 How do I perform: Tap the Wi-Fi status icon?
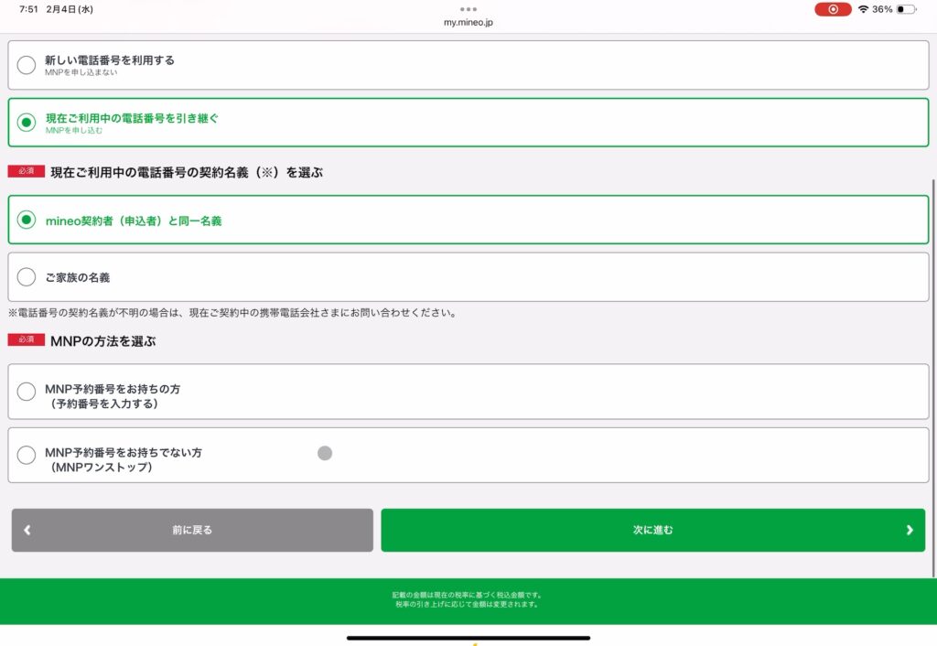click(863, 9)
